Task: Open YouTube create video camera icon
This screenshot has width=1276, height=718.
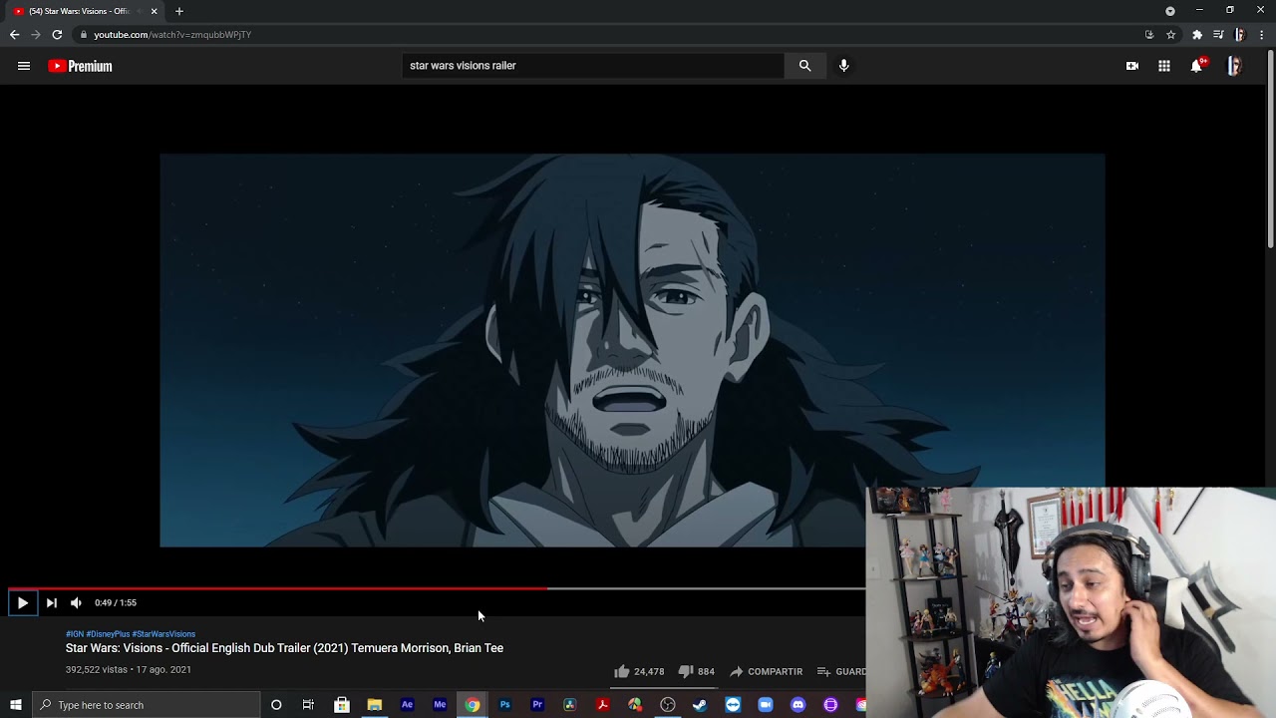Action: 1131,66
